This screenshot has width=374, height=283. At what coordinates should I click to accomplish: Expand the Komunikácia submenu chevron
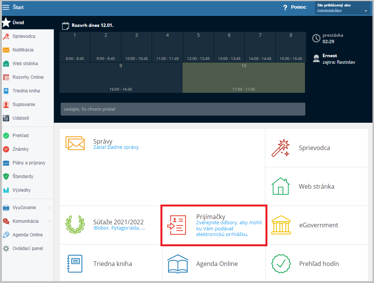pyautogui.click(x=50, y=221)
